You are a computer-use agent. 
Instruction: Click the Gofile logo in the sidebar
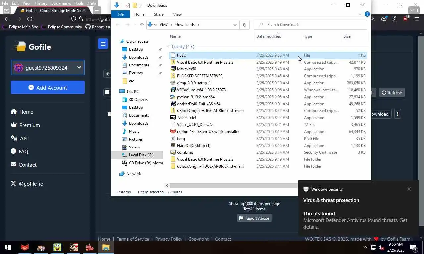31,47
